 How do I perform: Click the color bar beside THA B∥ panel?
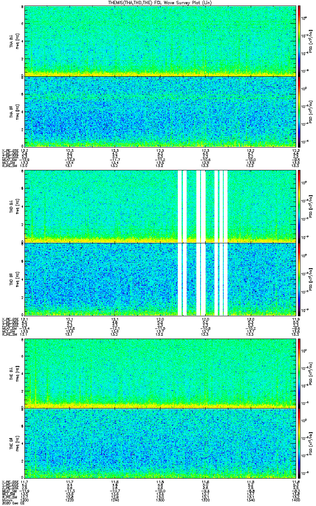299,112
